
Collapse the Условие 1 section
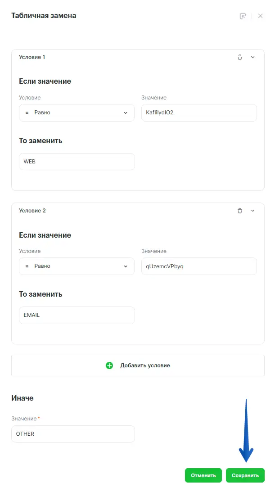pos(252,57)
